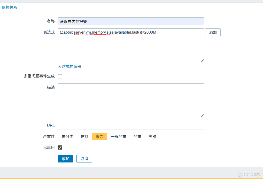
Task: Select the 未分类 severity level
Action: point(67,136)
